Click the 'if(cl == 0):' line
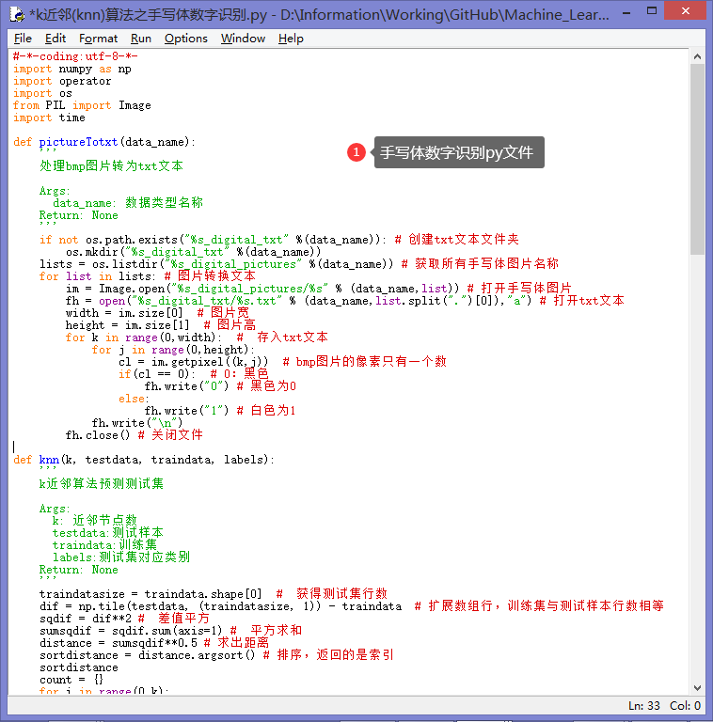 click(193, 374)
